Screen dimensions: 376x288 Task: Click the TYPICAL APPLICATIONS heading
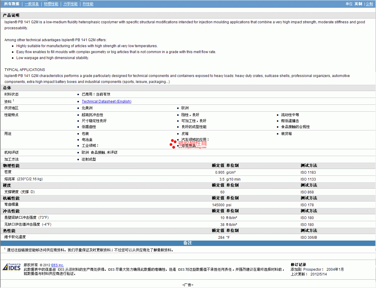(25, 70)
